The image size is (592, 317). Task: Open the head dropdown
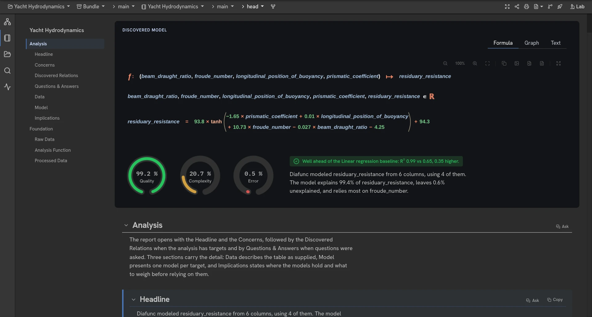pyautogui.click(x=255, y=6)
